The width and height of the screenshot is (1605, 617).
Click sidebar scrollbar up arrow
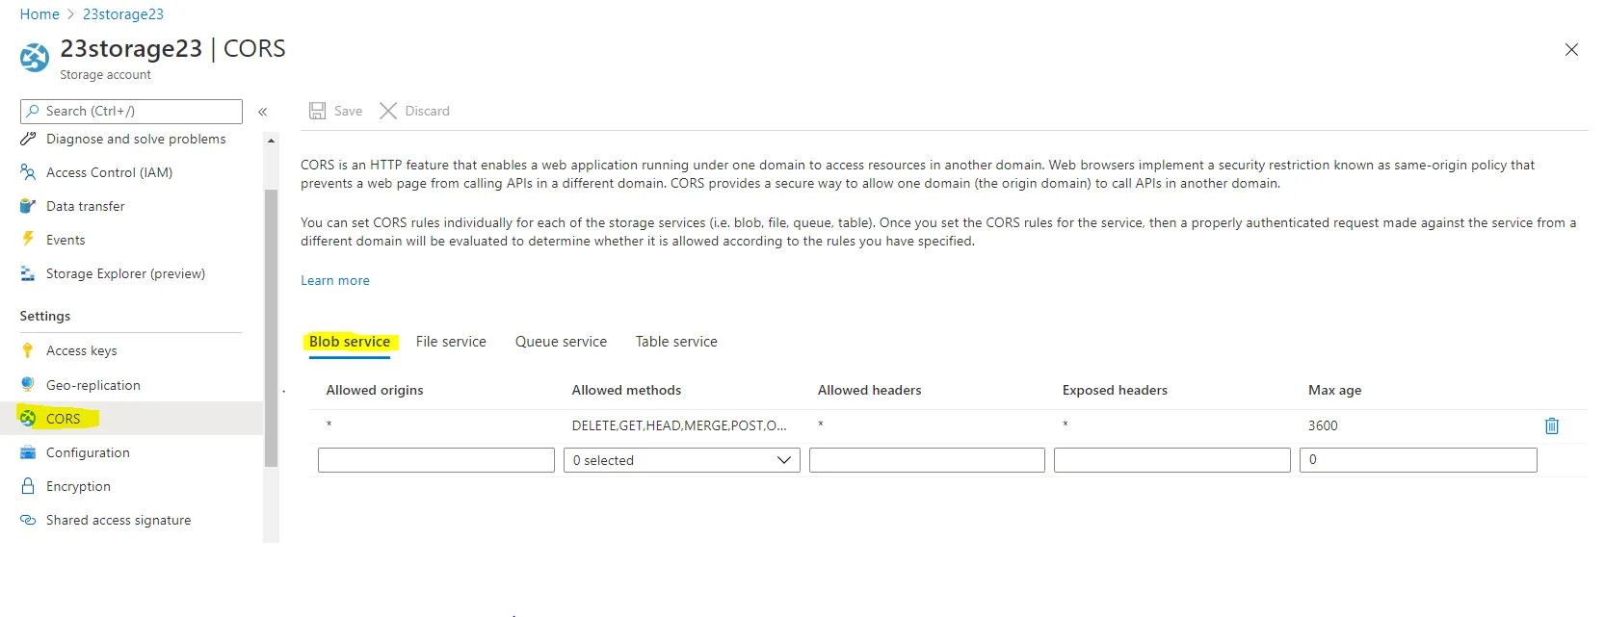[271, 141]
